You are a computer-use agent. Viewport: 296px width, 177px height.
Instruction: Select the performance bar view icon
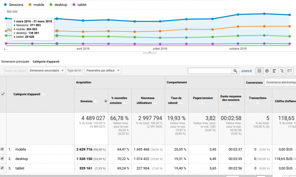[275, 71]
